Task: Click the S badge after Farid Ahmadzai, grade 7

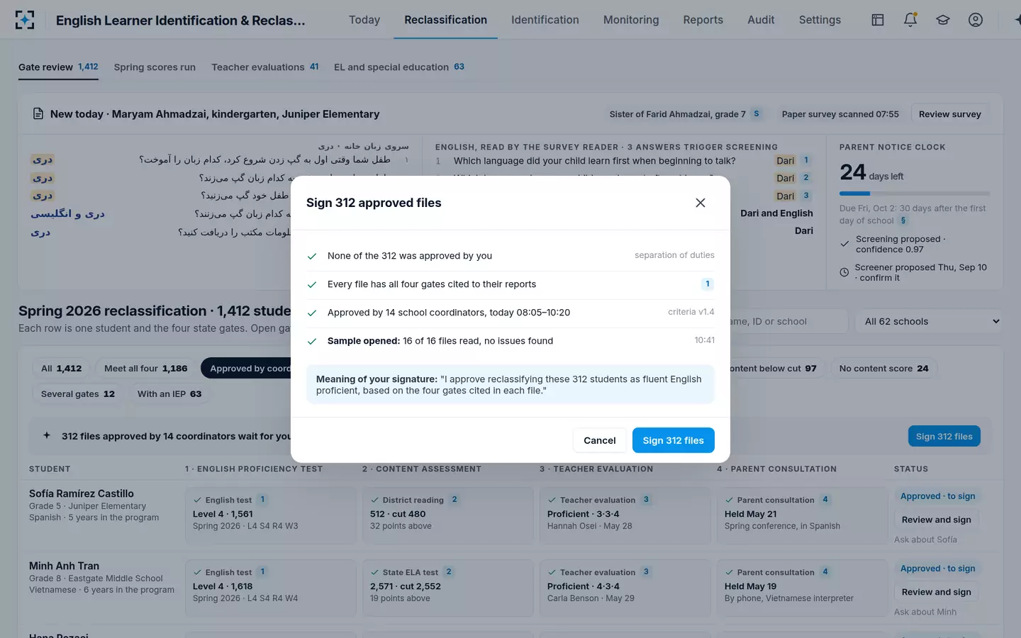Action: point(757,113)
